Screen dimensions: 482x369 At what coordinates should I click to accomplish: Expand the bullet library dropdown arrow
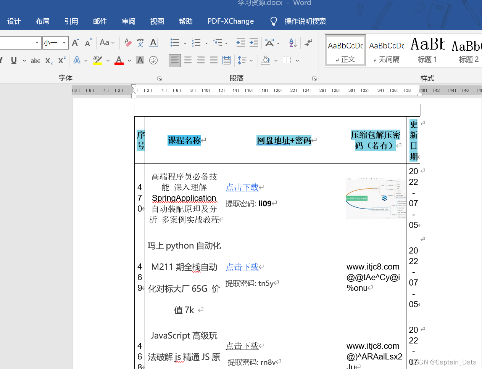pyautogui.click(x=185, y=43)
